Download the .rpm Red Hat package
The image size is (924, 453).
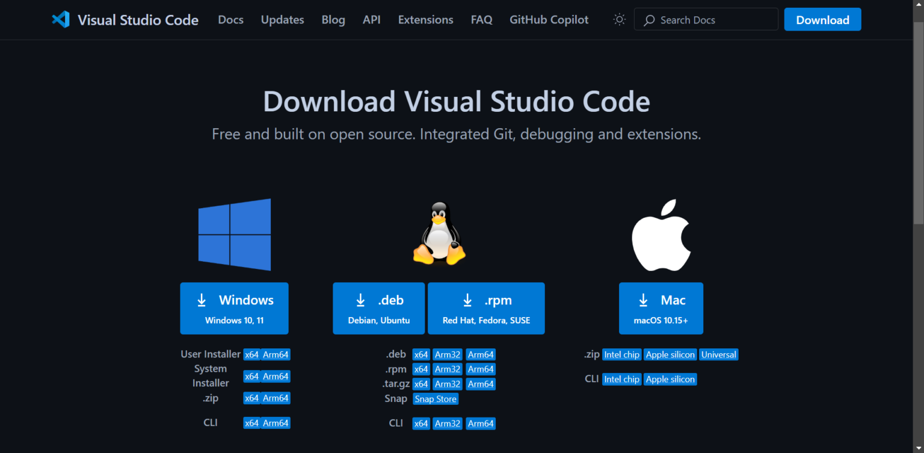coord(487,309)
